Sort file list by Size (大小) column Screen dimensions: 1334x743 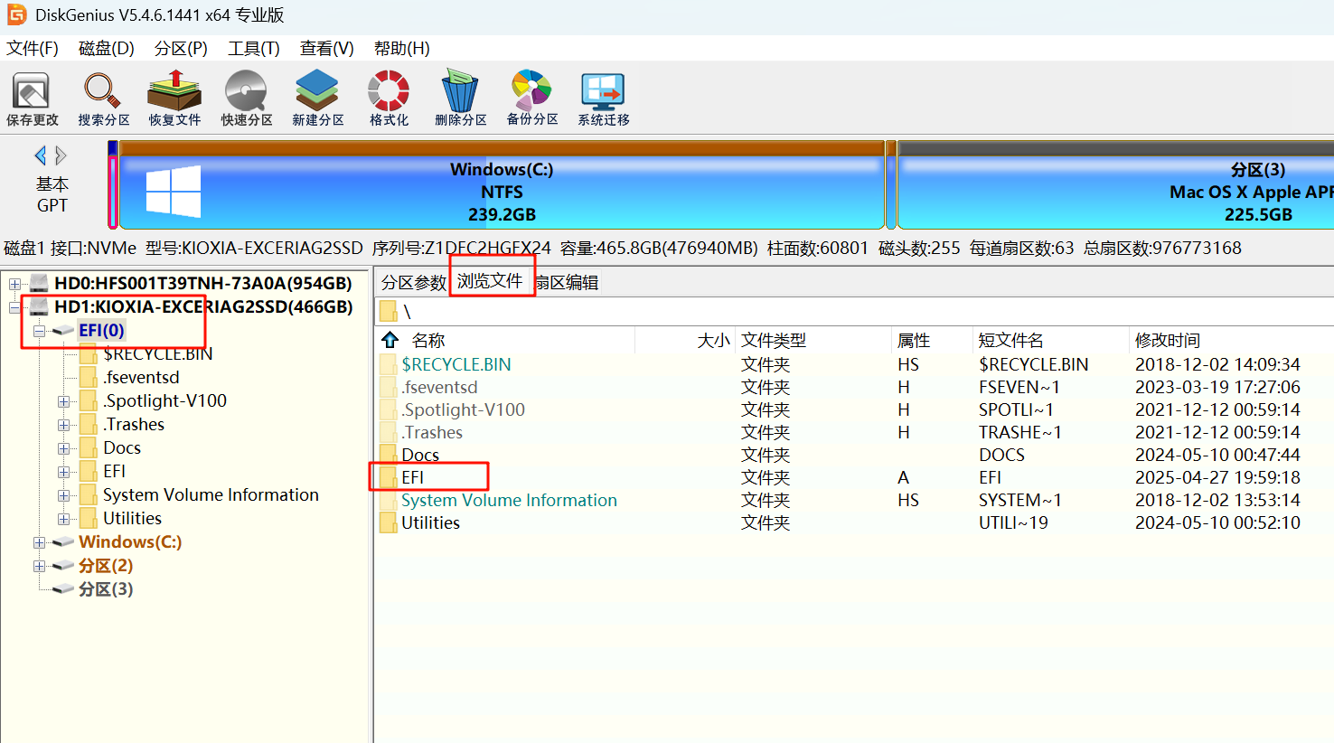(x=713, y=340)
